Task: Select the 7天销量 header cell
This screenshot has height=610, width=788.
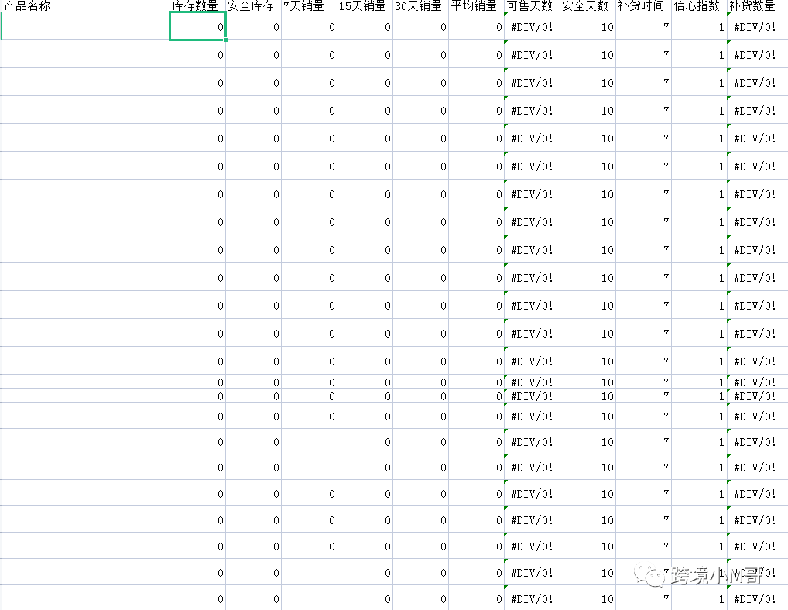Action: click(309, 6)
